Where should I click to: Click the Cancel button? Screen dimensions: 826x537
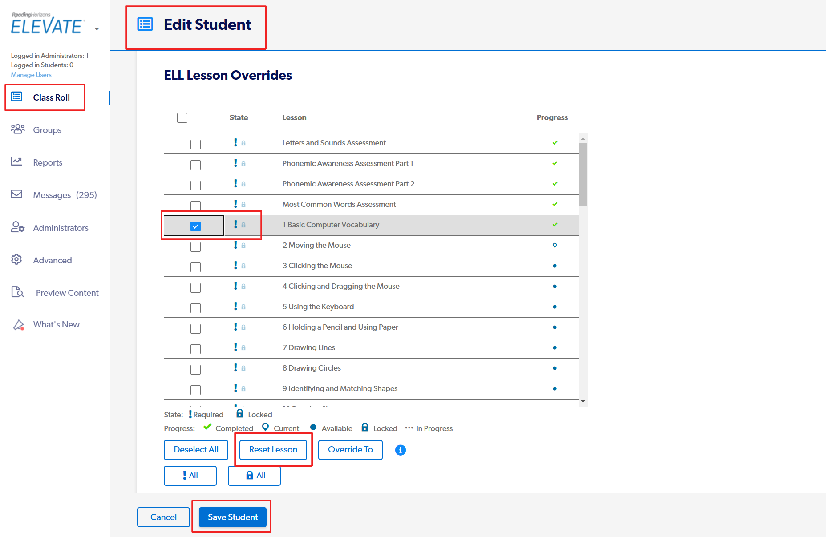163,517
